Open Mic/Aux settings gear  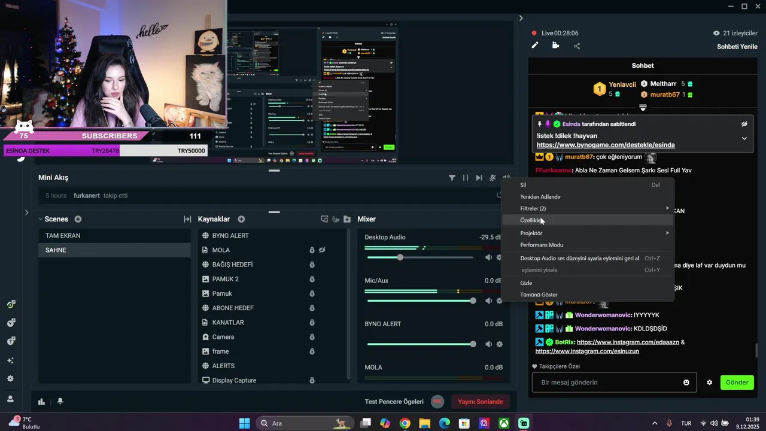(x=499, y=301)
